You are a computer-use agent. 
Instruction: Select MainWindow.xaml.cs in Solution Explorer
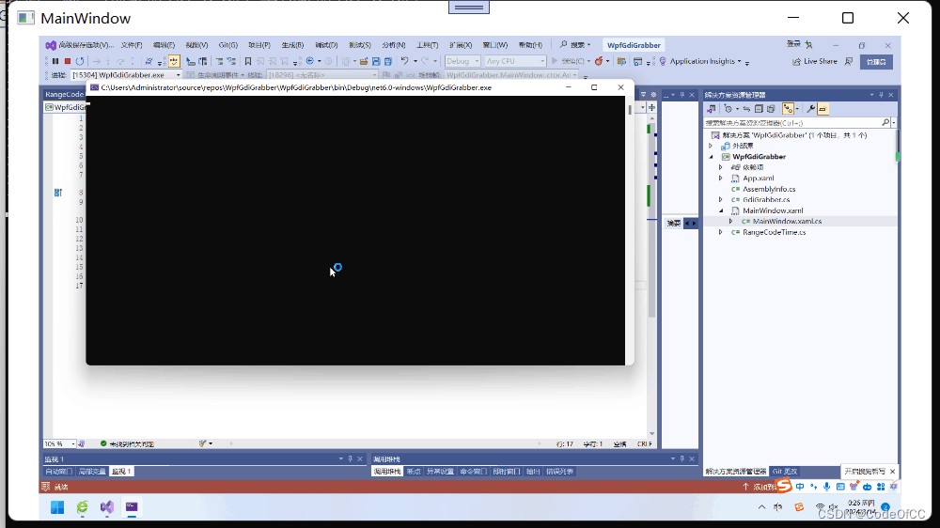click(787, 221)
